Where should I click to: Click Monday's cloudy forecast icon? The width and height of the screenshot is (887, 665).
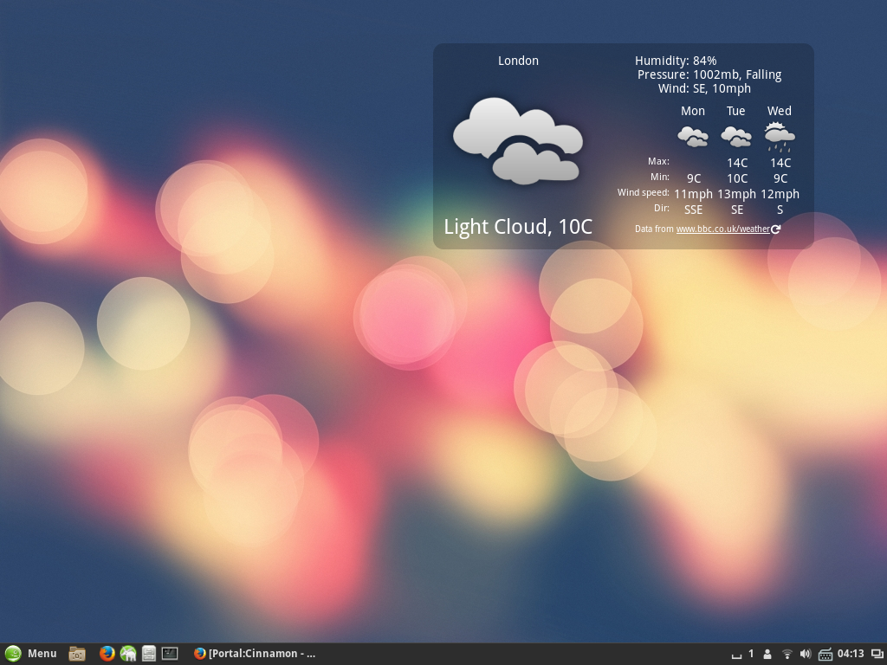tap(693, 136)
